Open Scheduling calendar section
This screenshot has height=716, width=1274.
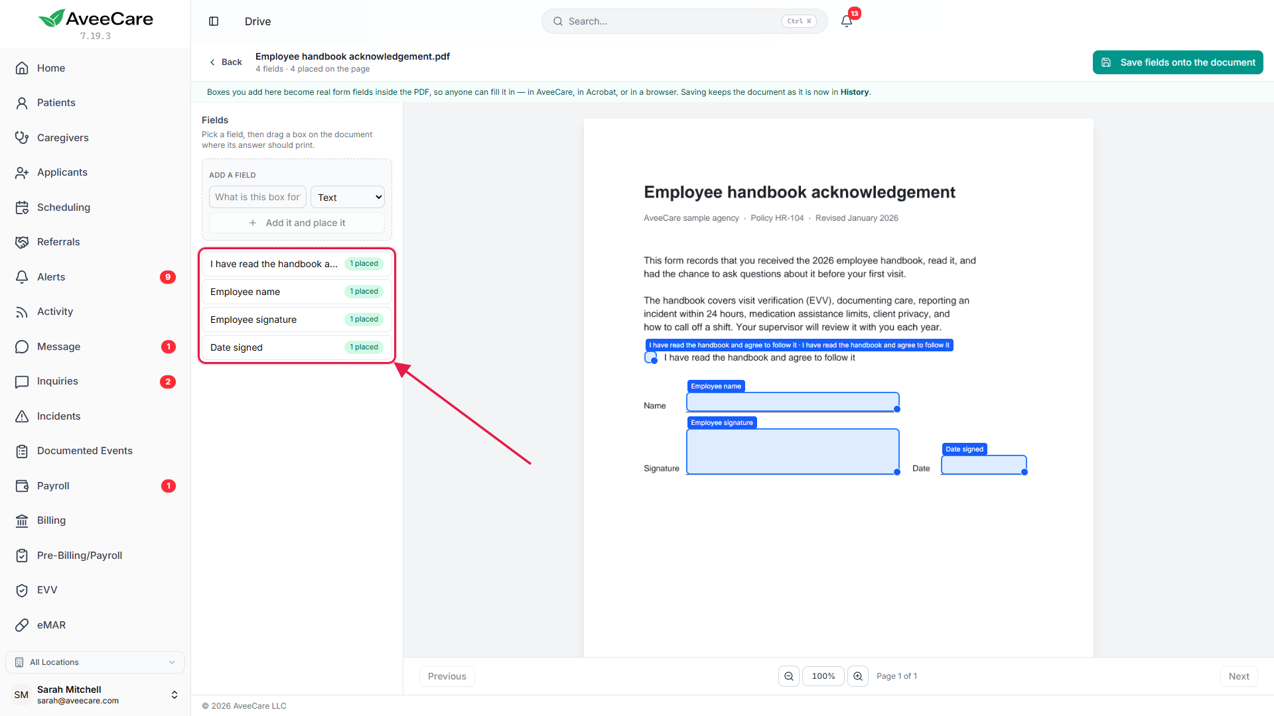coord(95,208)
